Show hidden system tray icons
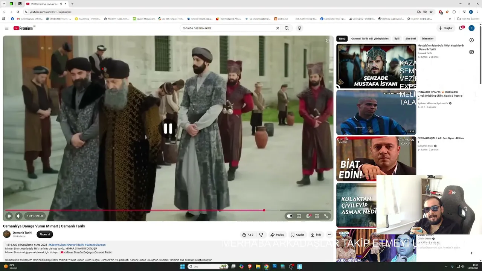This screenshot has height=271, width=482. click(447, 266)
